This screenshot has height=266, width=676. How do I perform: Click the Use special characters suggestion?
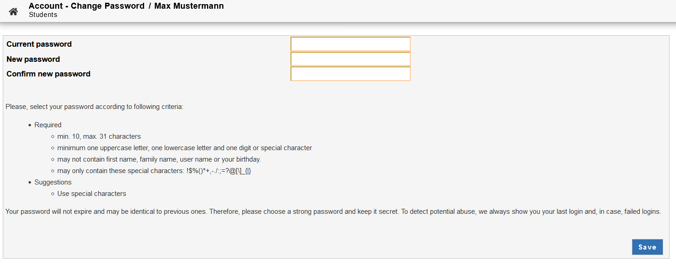point(92,194)
